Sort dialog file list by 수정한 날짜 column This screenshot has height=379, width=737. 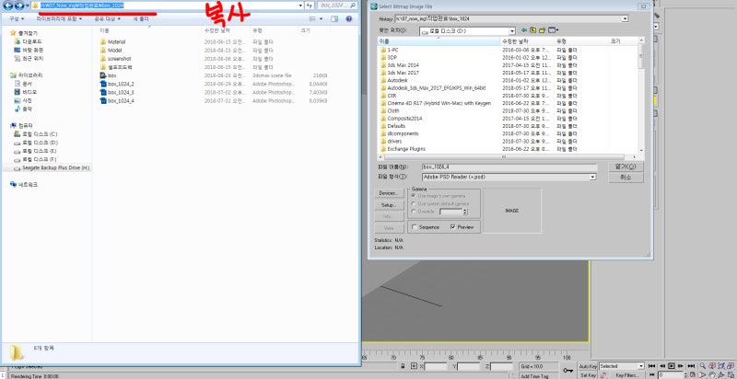[526, 41]
